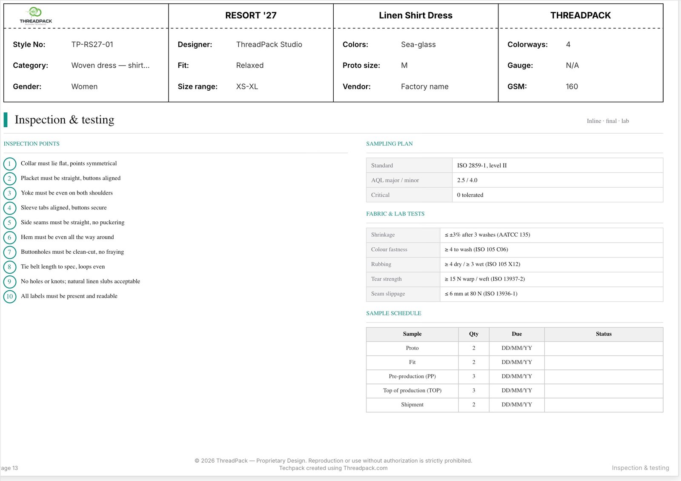Image resolution: width=681 pixels, height=481 pixels.
Task: Click the 'All labels must be present and readable' text
Action: point(69,296)
